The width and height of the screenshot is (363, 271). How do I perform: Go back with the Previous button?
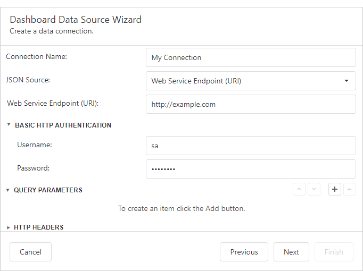pos(244,252)
